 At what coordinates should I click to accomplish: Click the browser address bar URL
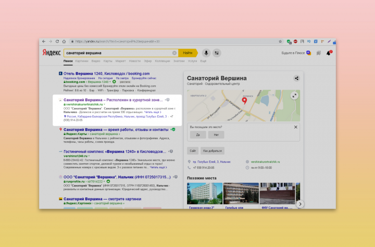tap(117, 41)
